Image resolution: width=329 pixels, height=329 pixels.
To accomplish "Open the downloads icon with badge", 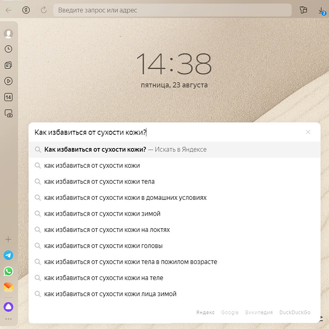I will (322, 11).
